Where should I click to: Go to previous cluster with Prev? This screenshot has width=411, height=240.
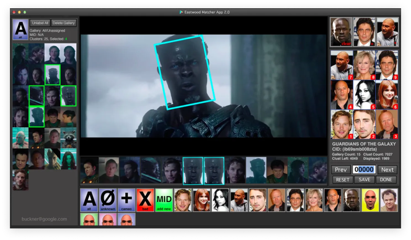(341, 170)
